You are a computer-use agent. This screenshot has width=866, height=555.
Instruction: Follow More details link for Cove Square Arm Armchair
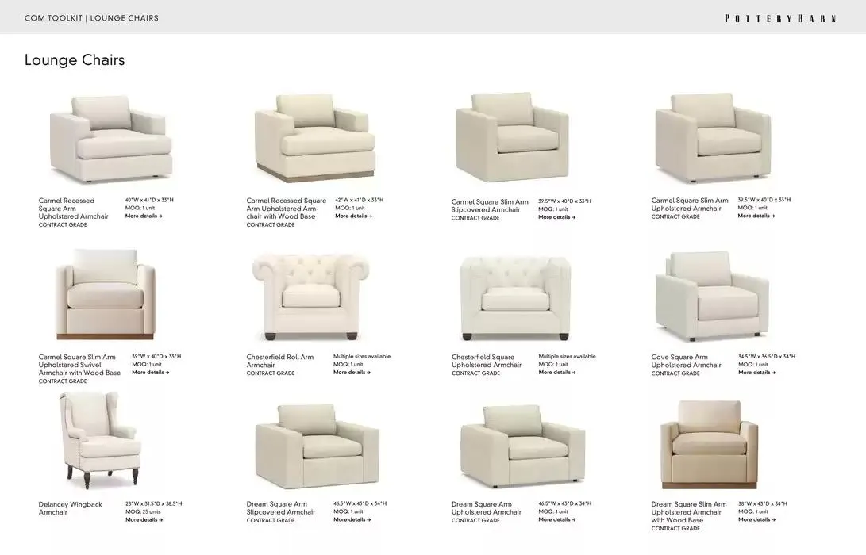click(x=756, y=373)
